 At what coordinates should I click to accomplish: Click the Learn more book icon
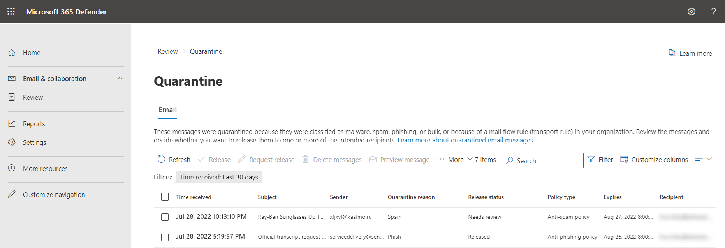[672, 53]
